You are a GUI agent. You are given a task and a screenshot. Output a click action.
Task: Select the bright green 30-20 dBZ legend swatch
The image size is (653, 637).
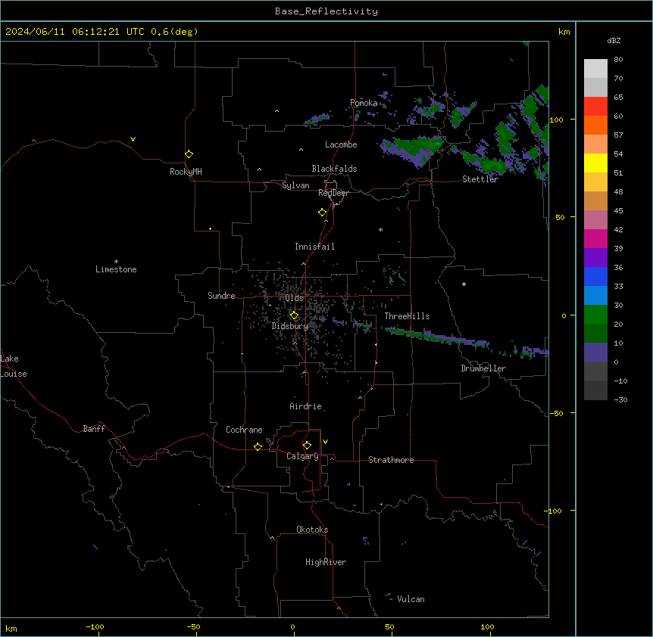coord(595,315)
